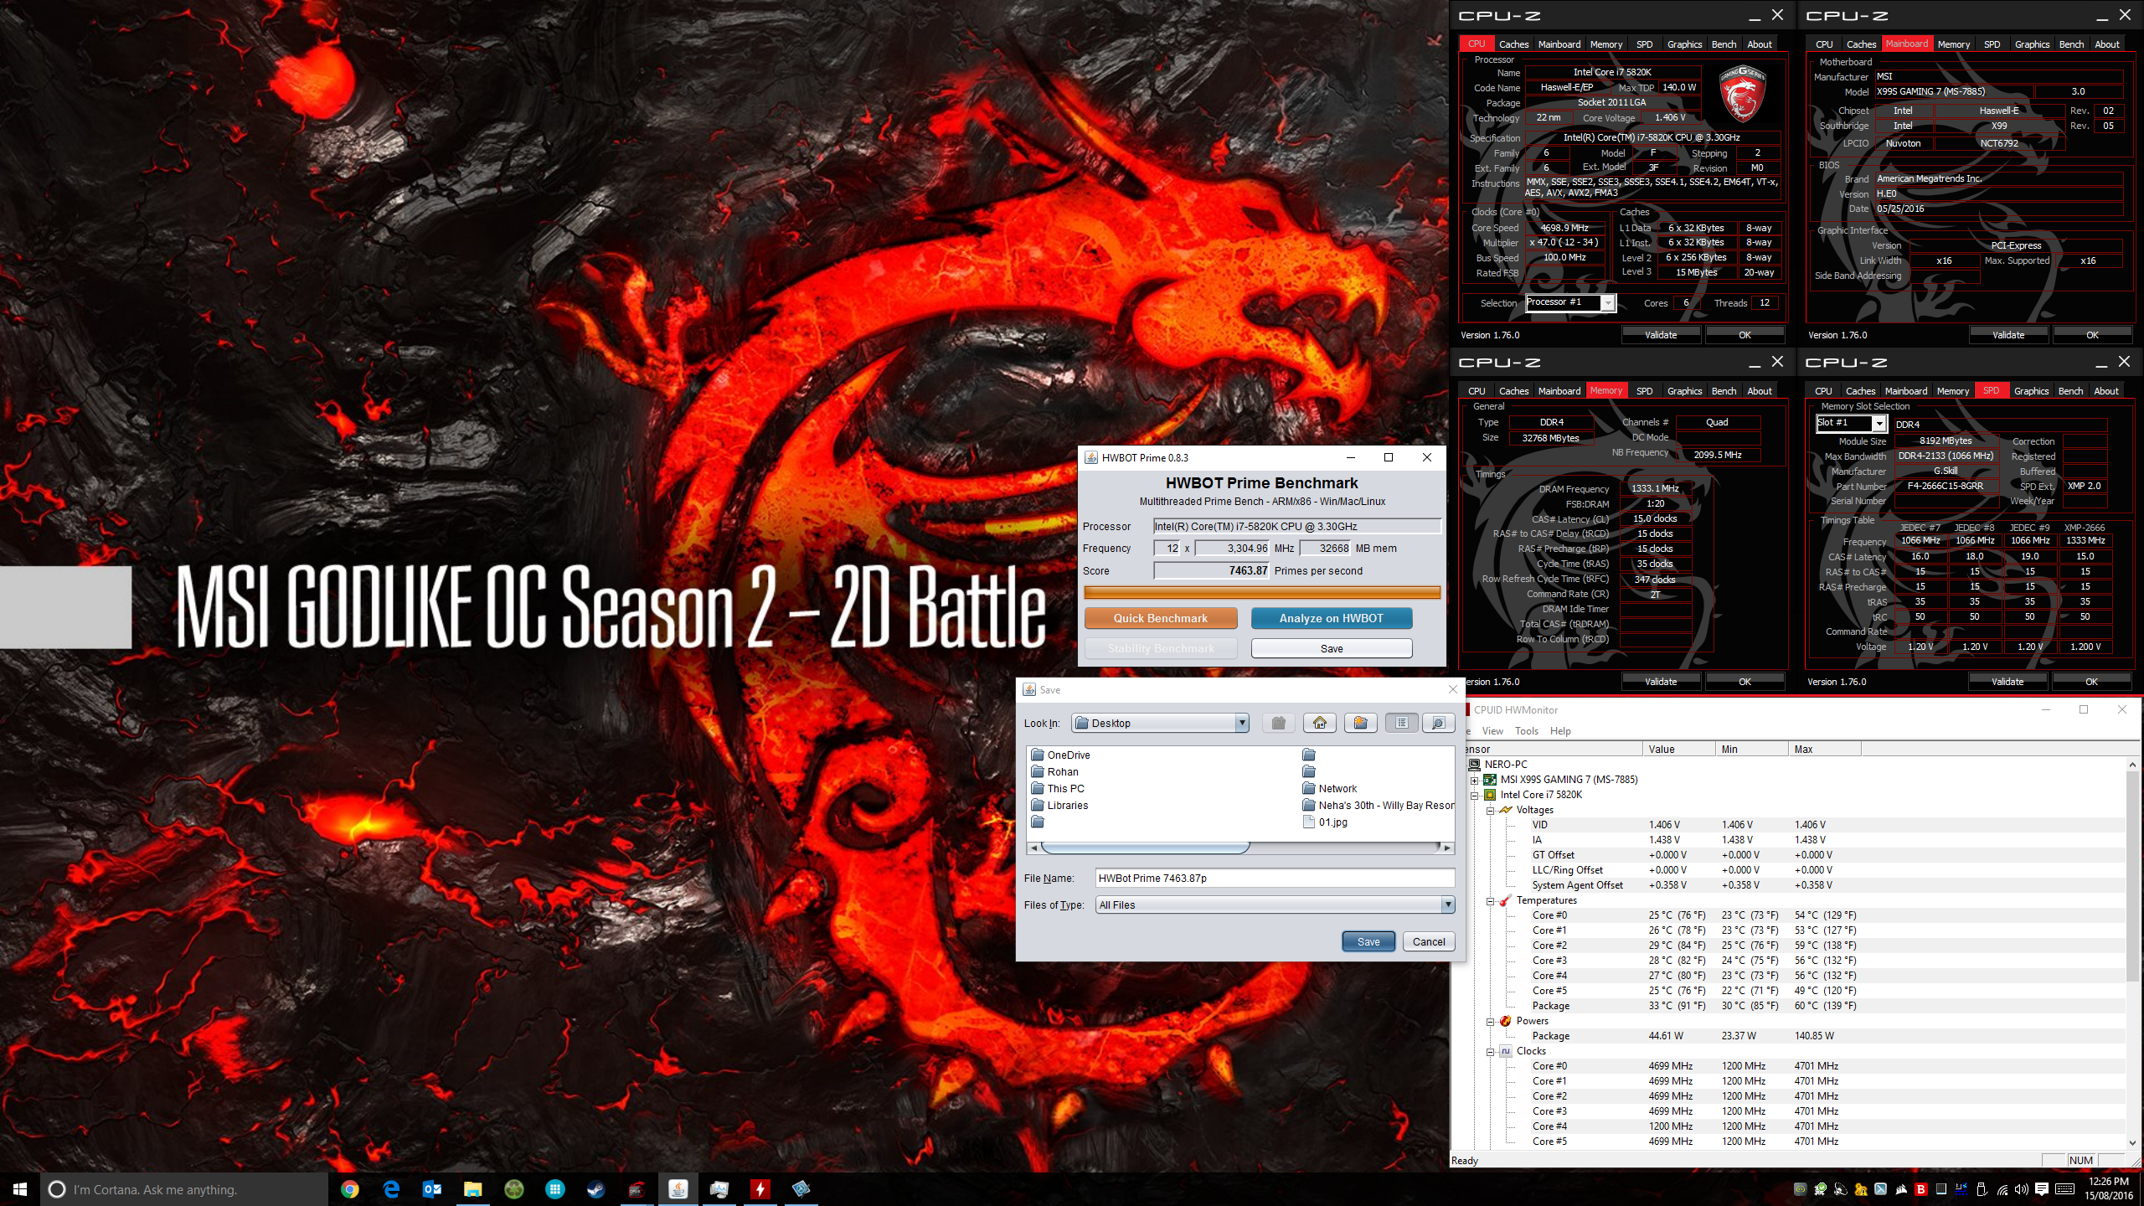Open the touch keyboard from the tray

click(x=2065, y=1188)
